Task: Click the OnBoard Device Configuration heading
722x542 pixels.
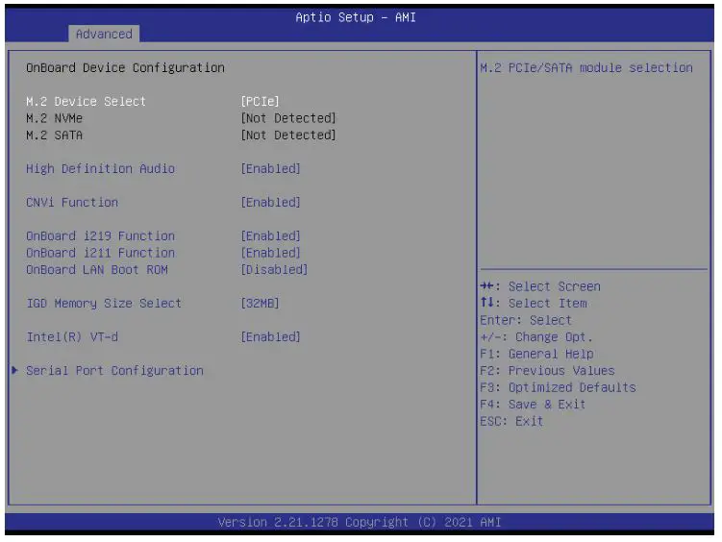Action: [x=125, y=68]
